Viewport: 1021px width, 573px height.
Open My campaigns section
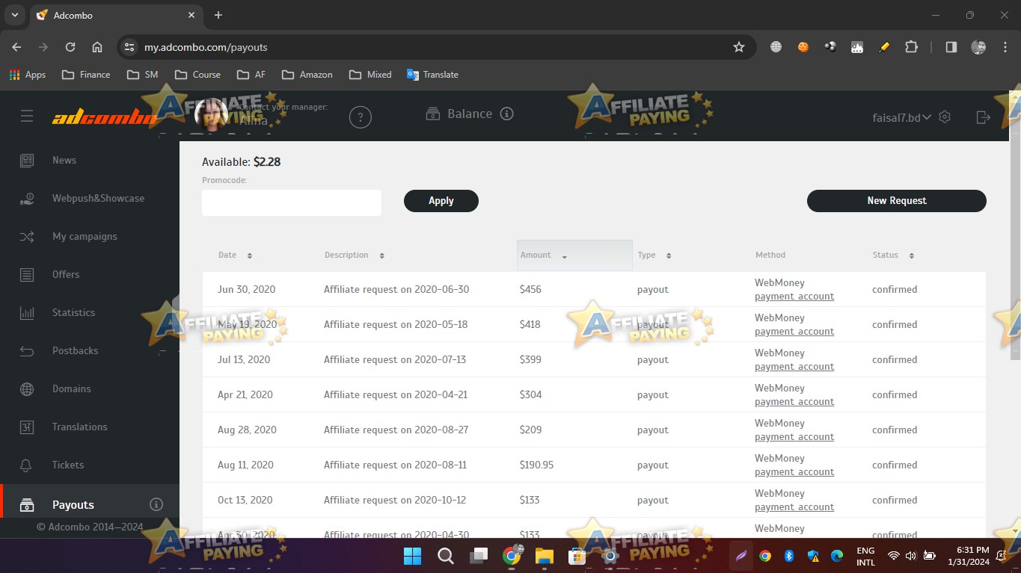tap(85, 236)
